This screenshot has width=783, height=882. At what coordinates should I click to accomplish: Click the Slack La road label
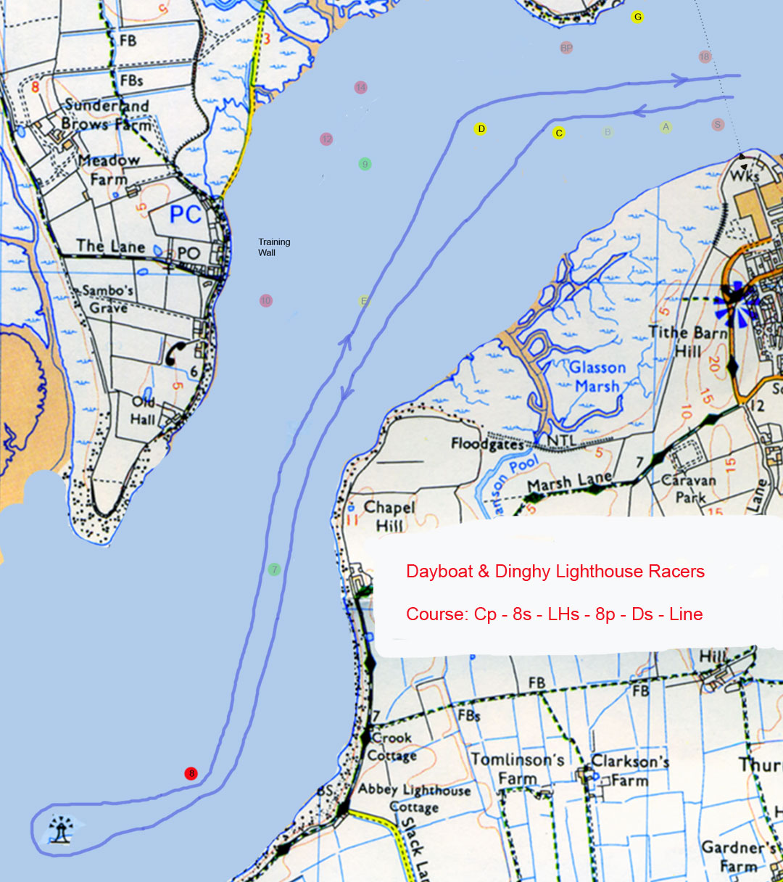click(x=416, y=849)
